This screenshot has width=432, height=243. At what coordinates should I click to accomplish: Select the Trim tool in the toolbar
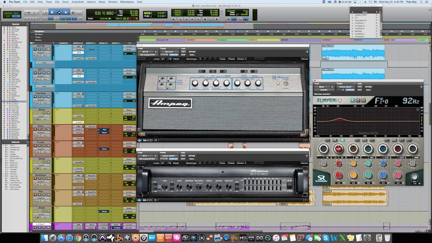pos(52,12)
